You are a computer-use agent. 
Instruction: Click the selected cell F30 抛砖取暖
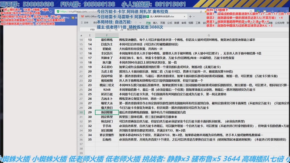(x=107, y=112)
